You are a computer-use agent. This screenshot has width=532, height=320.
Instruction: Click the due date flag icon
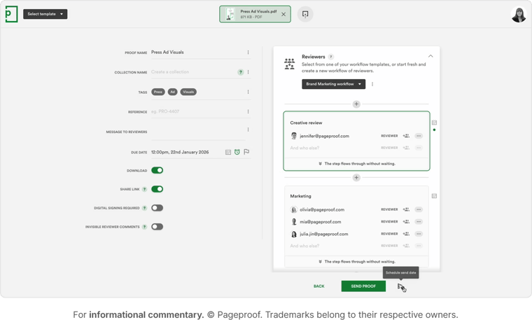coord(246,152)
